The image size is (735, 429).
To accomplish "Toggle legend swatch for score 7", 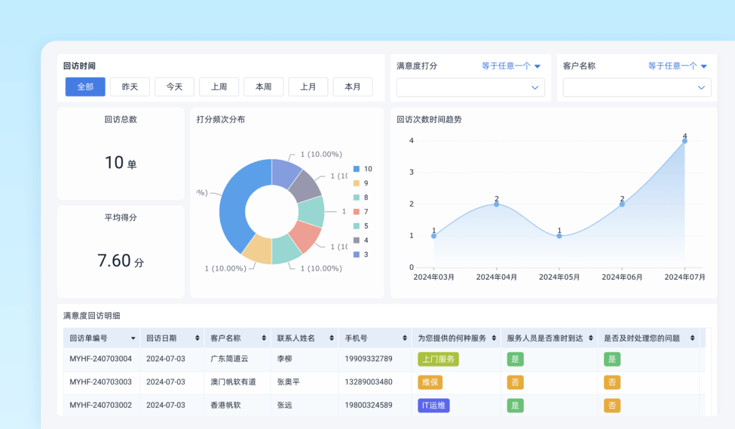I will click(x=356, y=211).
